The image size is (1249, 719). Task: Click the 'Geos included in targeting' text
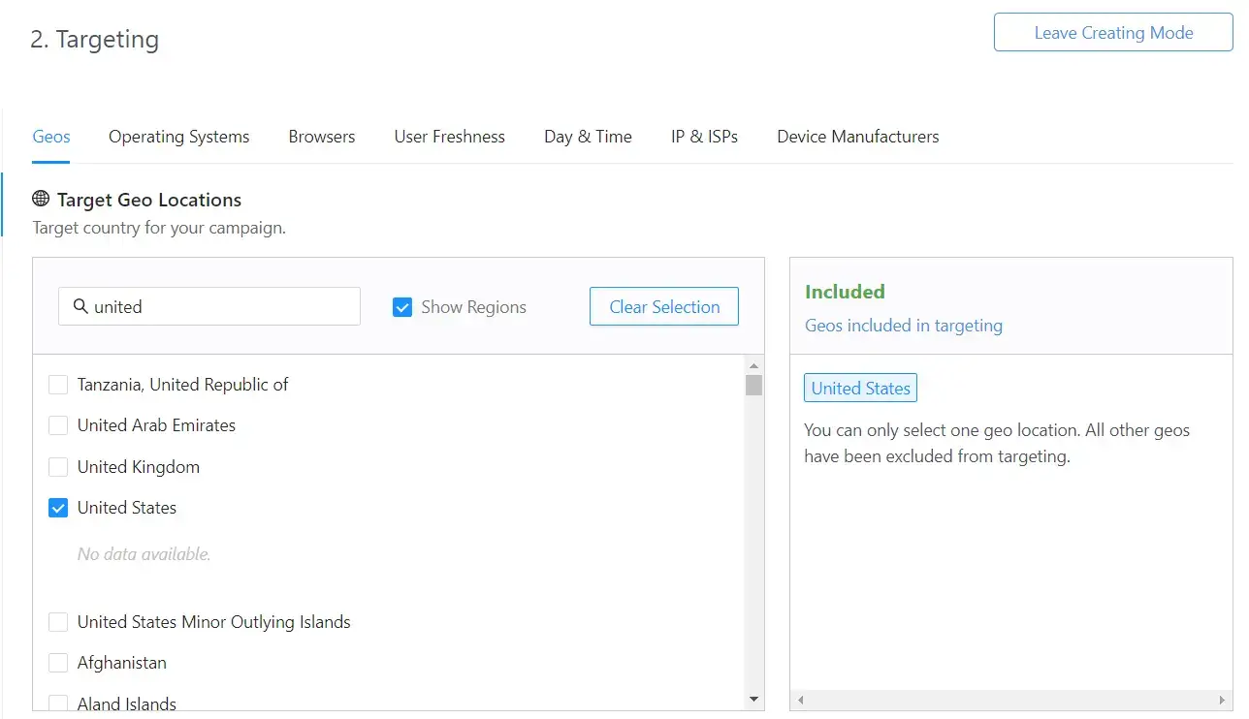click(904, 326)
